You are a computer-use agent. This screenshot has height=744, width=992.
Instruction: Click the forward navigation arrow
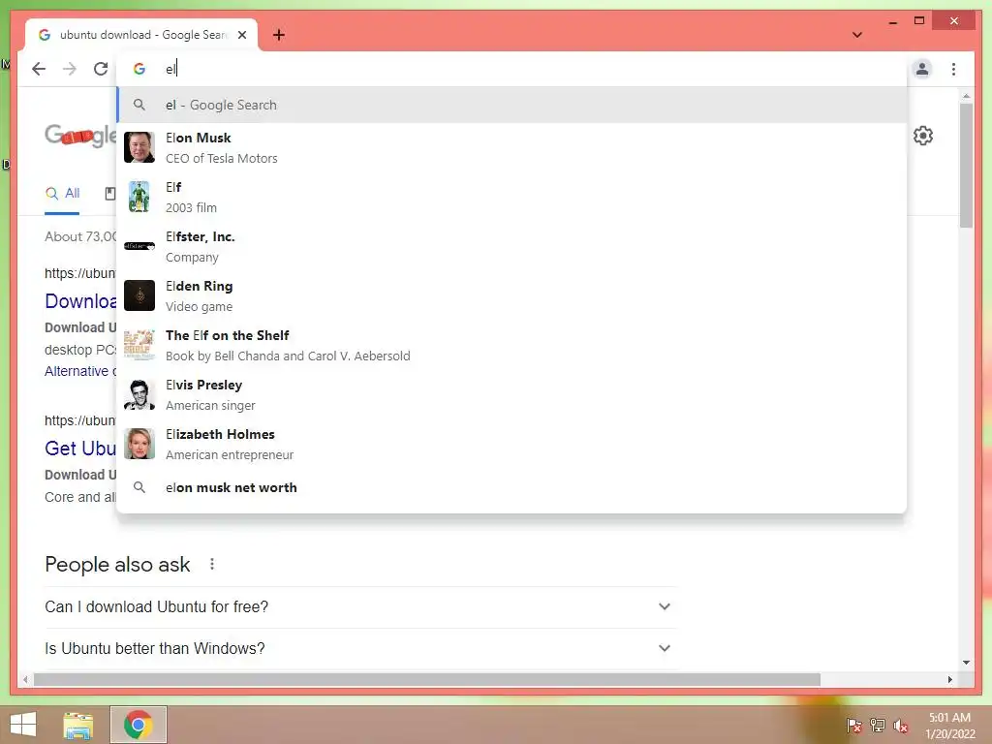coord(70,69)
